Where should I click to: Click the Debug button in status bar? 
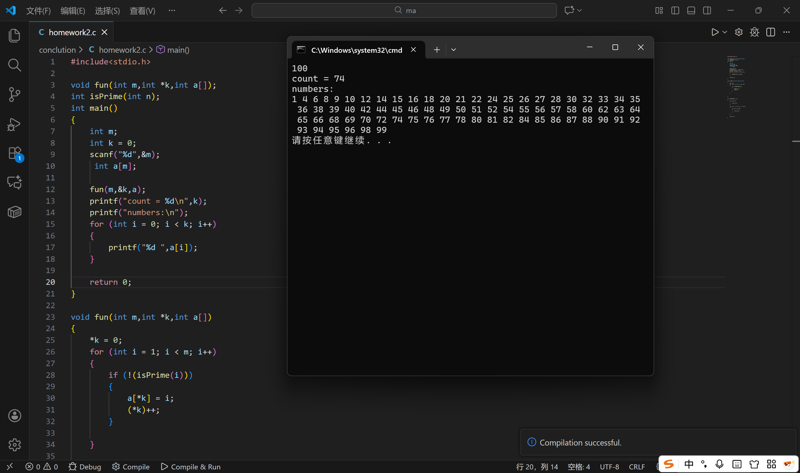tap(85, 467)
